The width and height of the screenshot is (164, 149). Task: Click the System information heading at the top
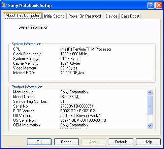[33, 27]
